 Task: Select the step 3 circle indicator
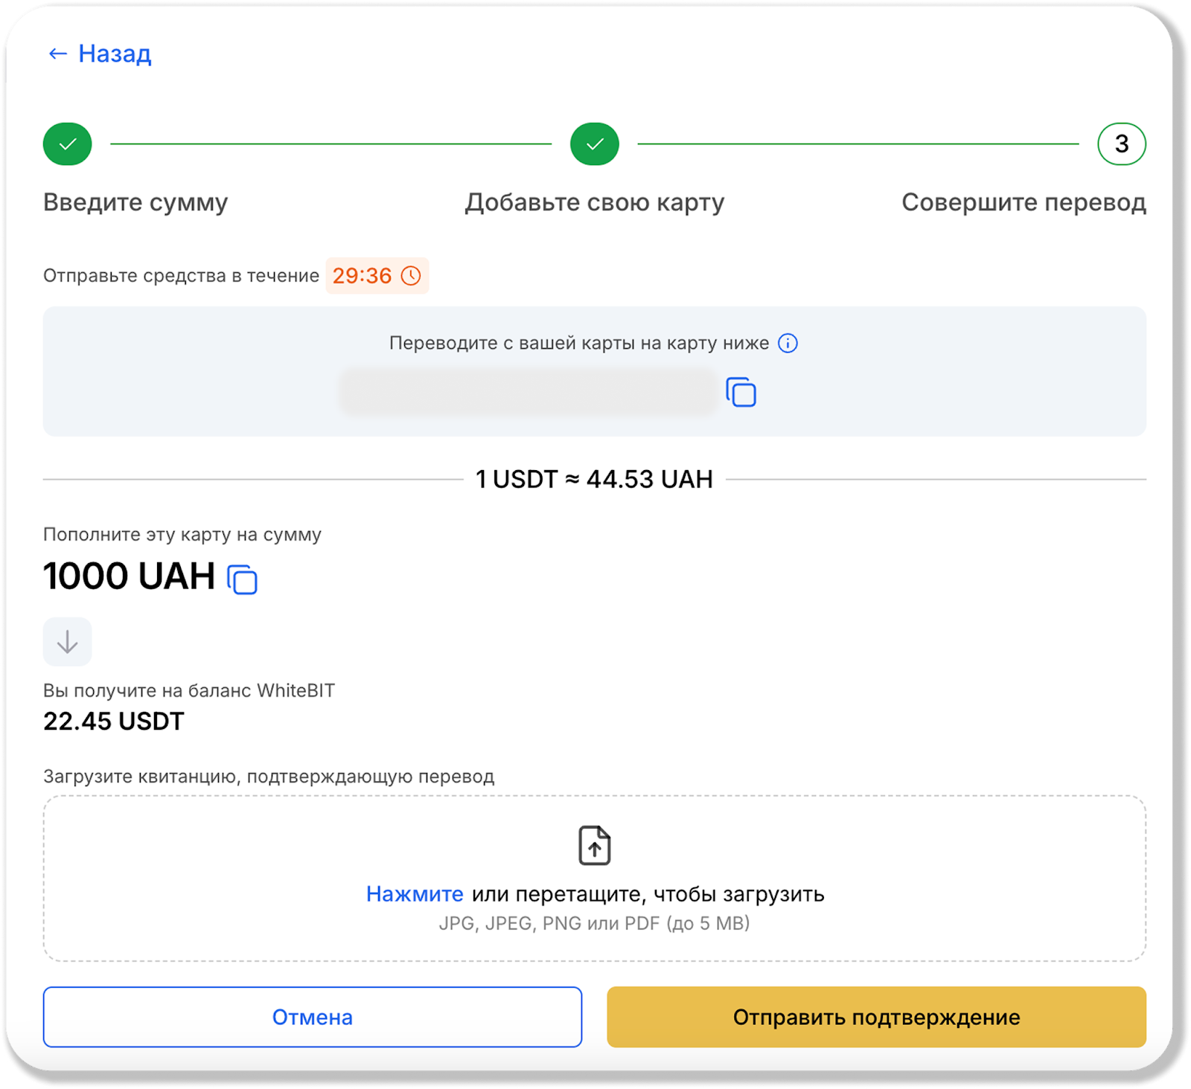point(1121,144)
